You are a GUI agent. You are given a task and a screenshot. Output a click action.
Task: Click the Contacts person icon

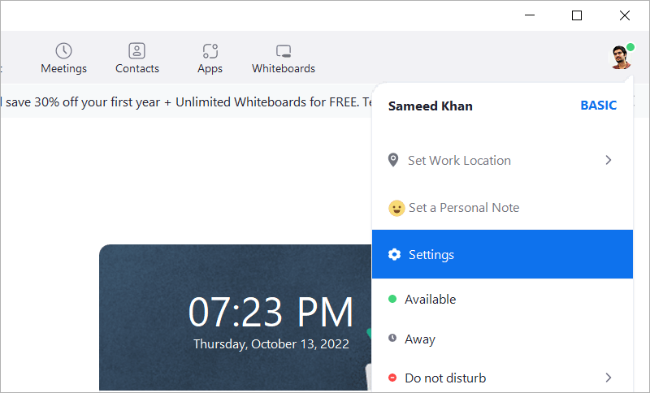click(136, 51)
